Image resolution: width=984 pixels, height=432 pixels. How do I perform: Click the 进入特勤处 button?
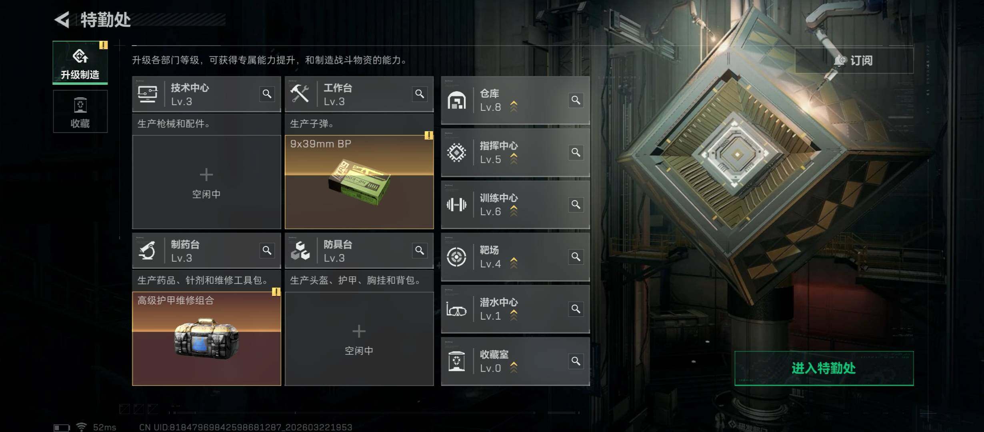[824, 368]
